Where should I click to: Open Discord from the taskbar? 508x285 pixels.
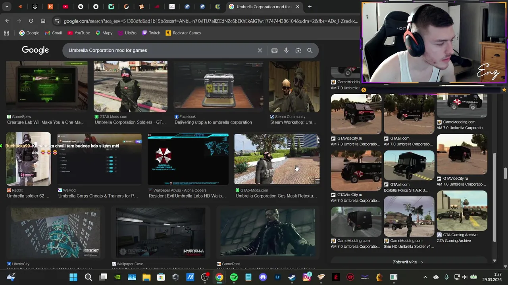point(263,277)
